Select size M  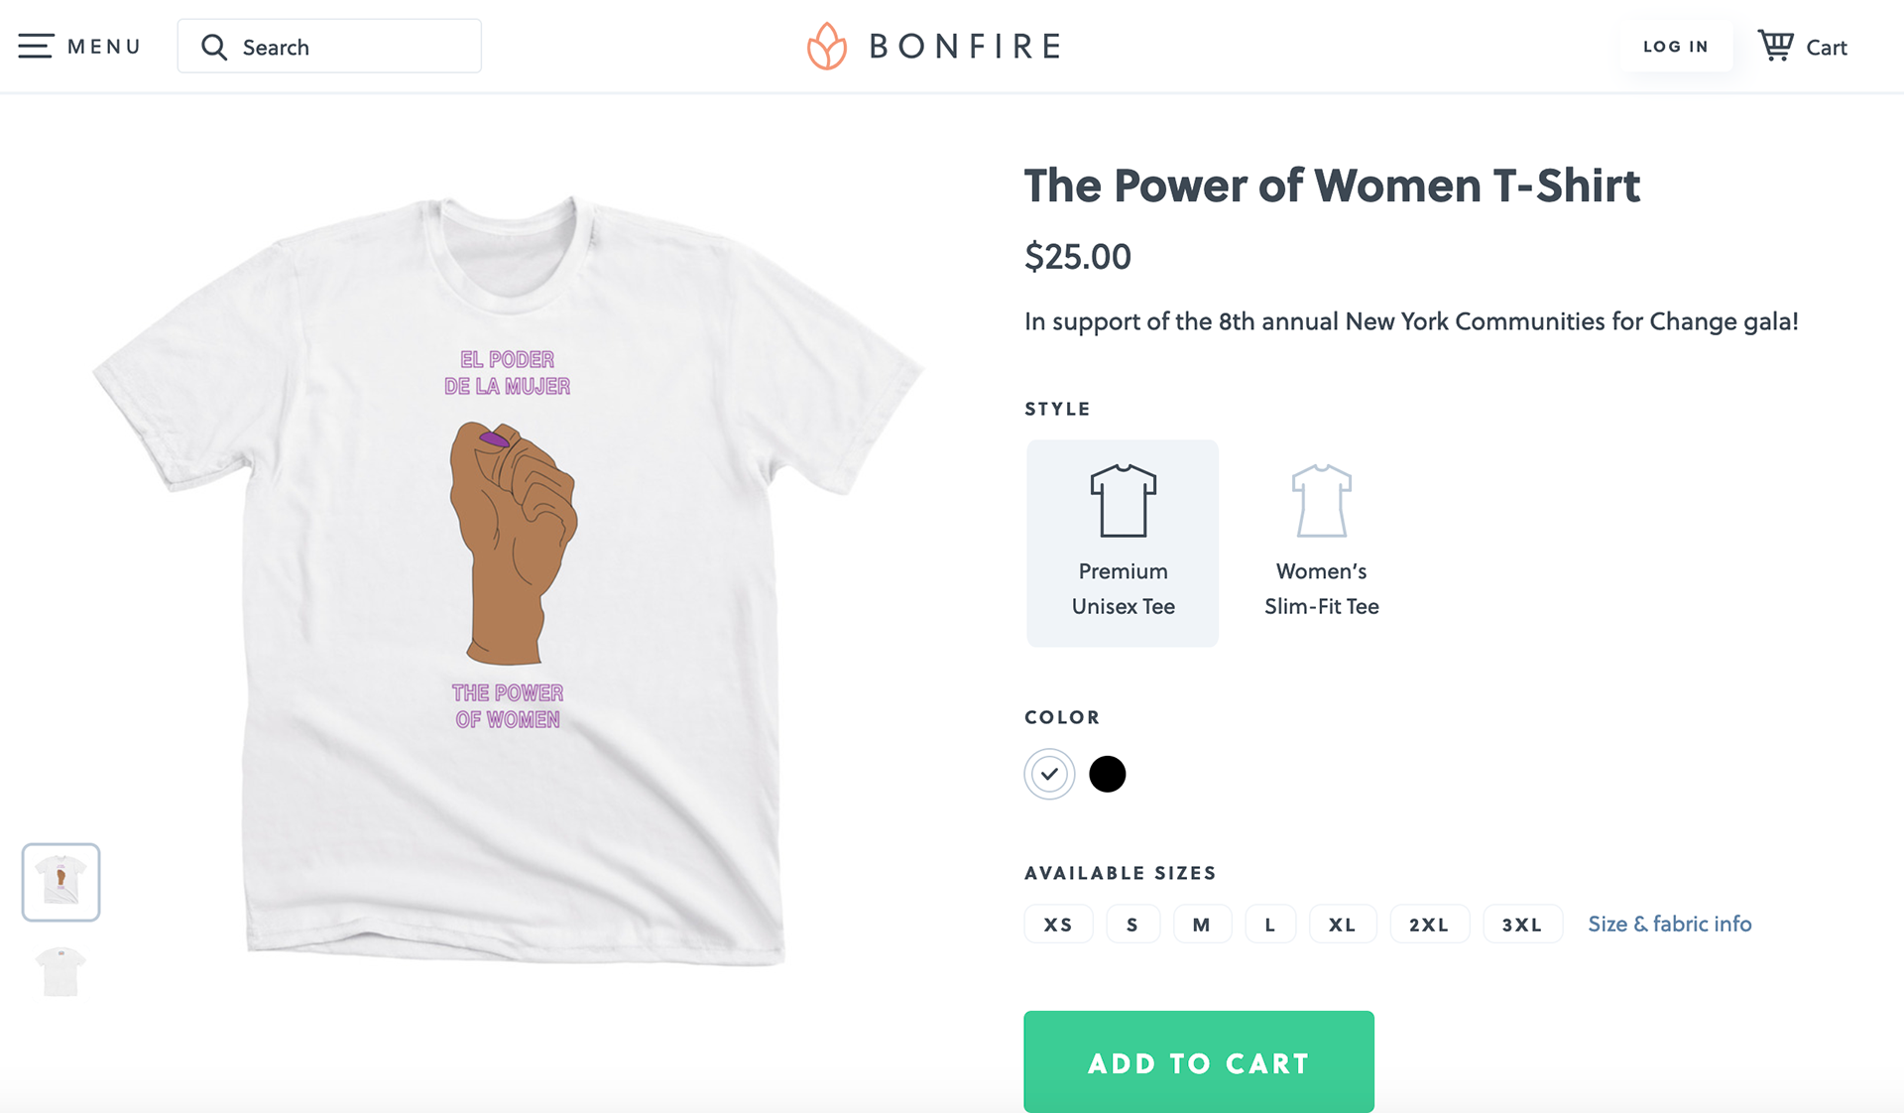pos(1202,925)
